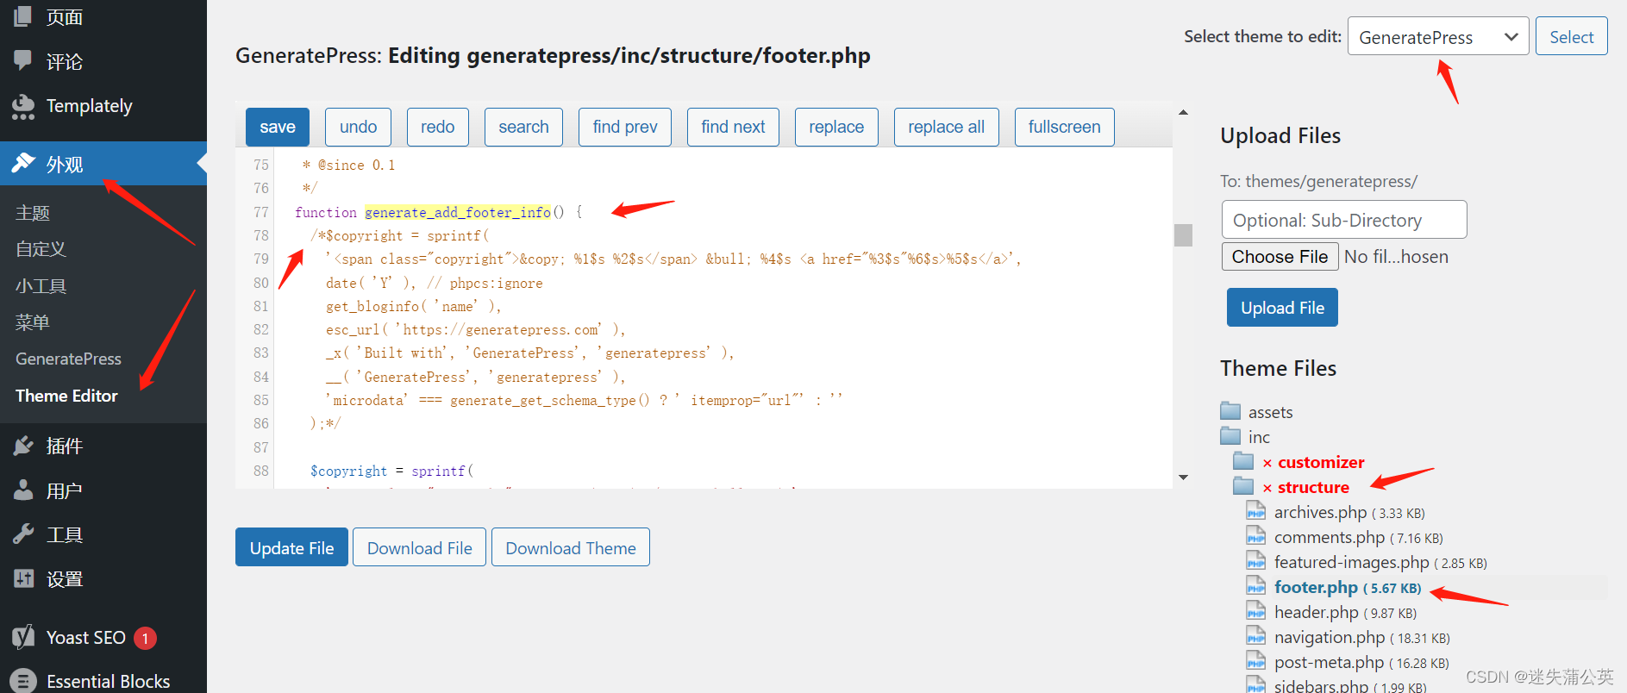Click the 外观 appearance paintbrush icon
Image resolution: width=1627 pixels, height=693 pixels.
click(x=23, y=163)
